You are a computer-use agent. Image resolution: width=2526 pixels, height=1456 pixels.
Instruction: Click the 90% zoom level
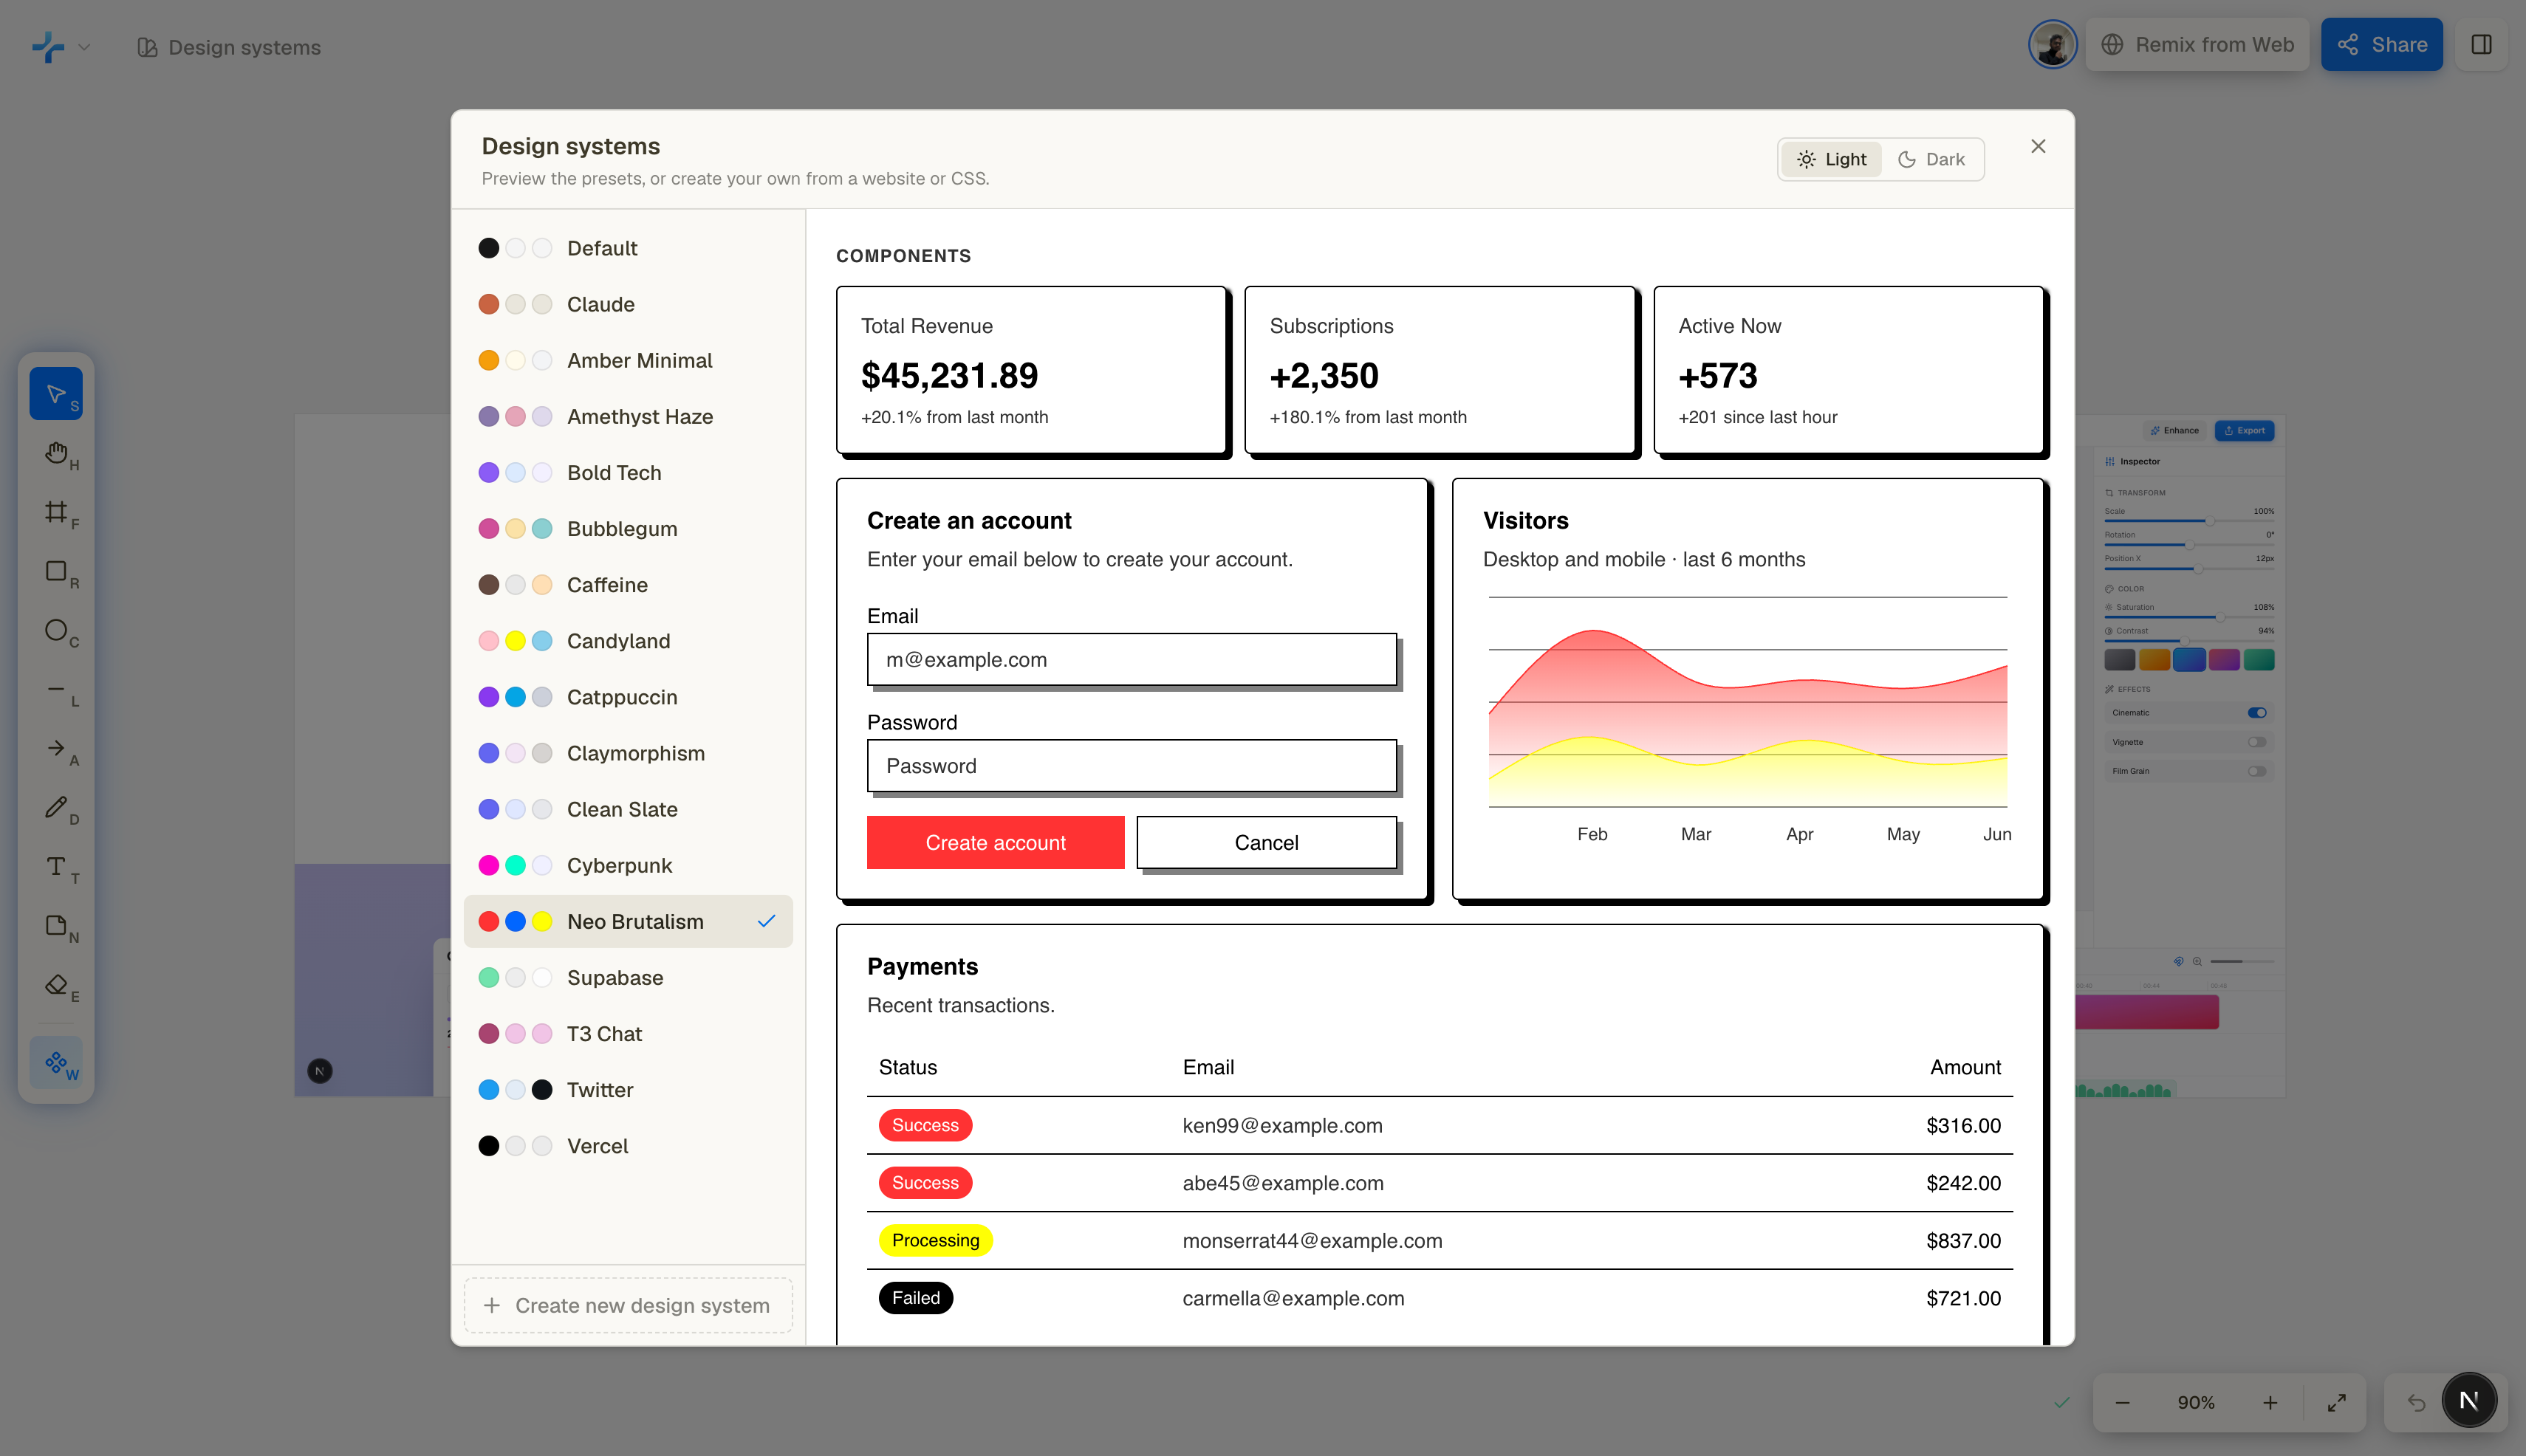[2196, 1402]
